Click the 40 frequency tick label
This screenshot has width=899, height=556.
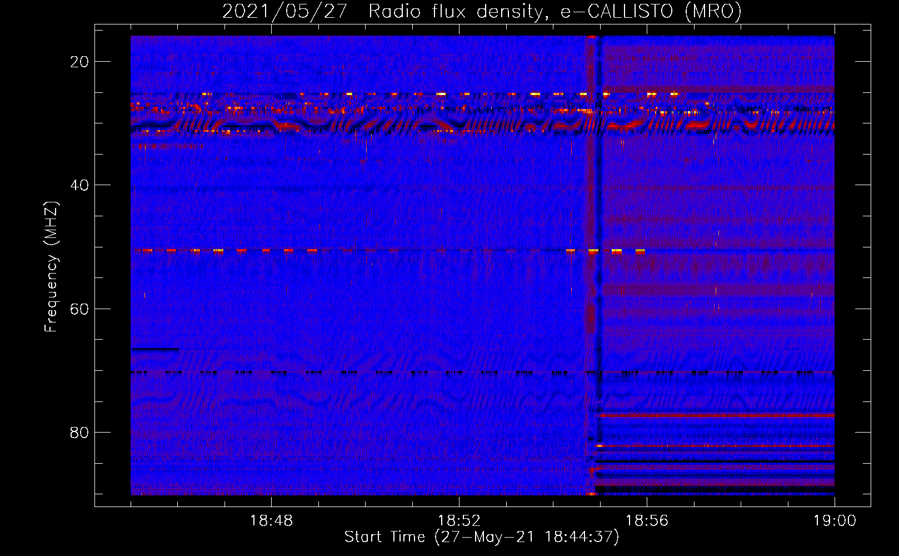pyautogui.click(x=79, y=185)
